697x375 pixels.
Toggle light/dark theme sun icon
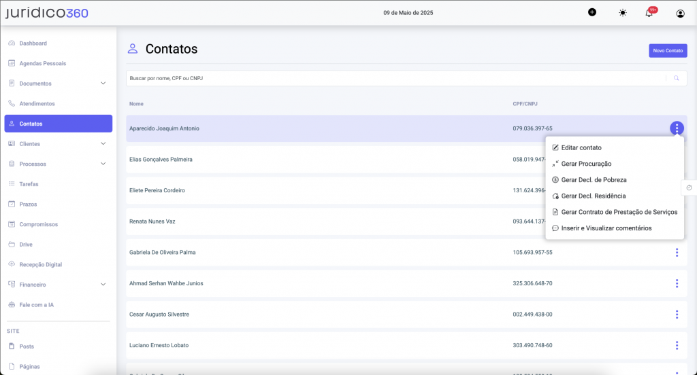coord(623,13)
